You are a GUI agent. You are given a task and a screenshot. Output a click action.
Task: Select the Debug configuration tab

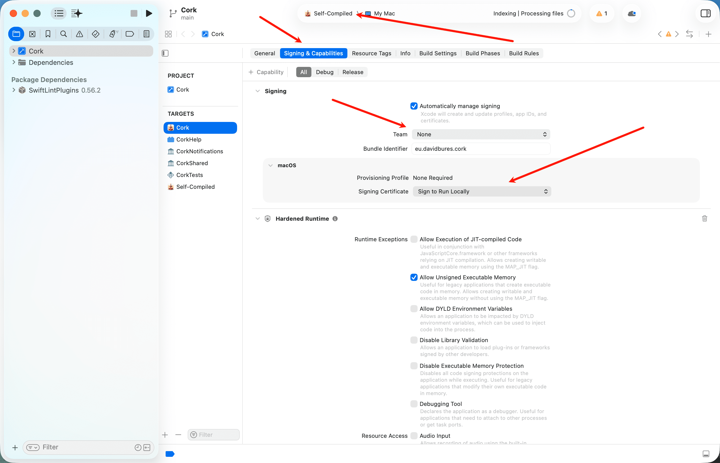click(x=325, y=72)
